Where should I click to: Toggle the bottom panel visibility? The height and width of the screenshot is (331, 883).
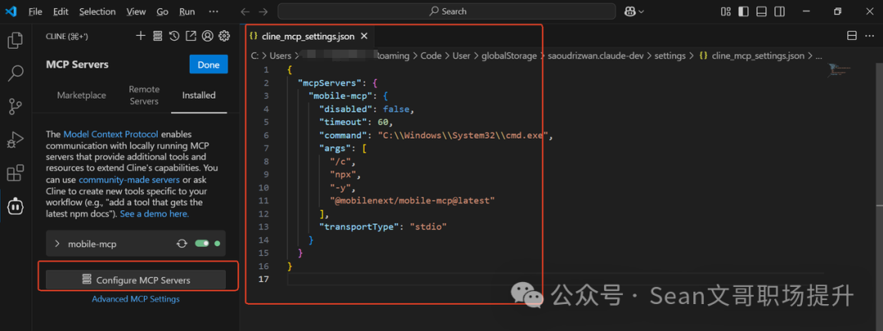pyautogui.click(x=761, y=11)
